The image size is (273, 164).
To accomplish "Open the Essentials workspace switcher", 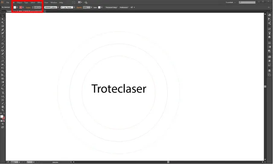I will 230,3.
